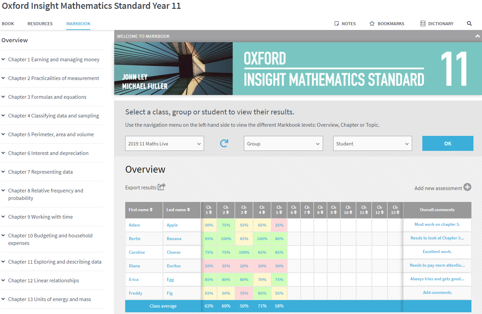Open student Adam's results
Image resolution: width=482 pixels, height=314 pixels.
[x=134, y=225]
